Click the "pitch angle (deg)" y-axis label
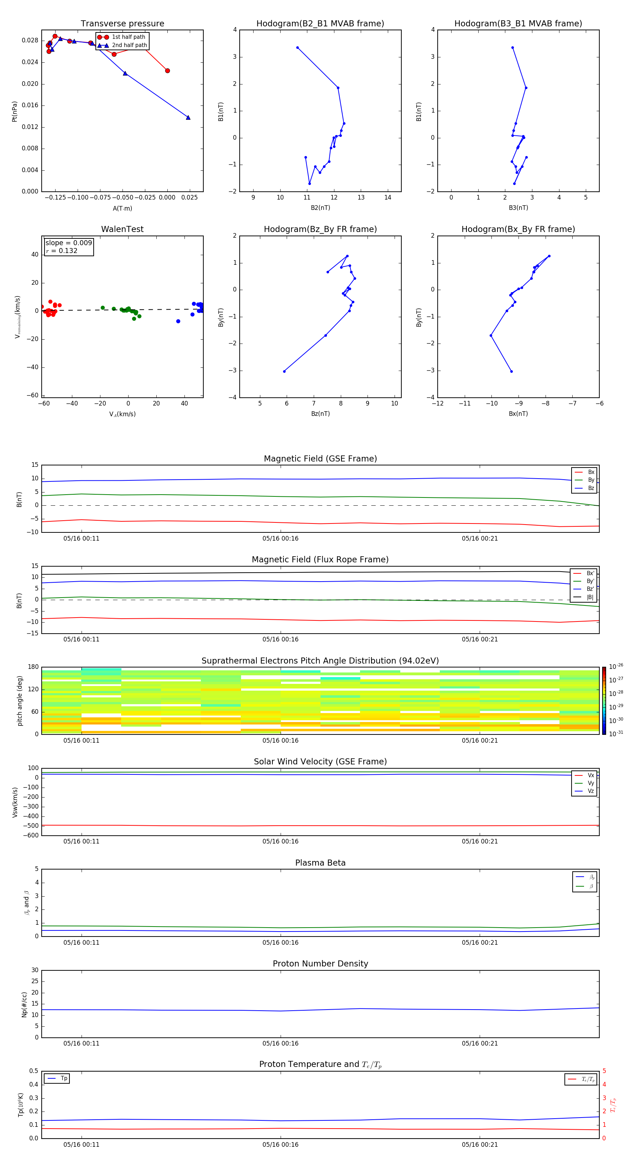Screen dimensions: 641x1176 pyautogui.click(x=20, y=701)
